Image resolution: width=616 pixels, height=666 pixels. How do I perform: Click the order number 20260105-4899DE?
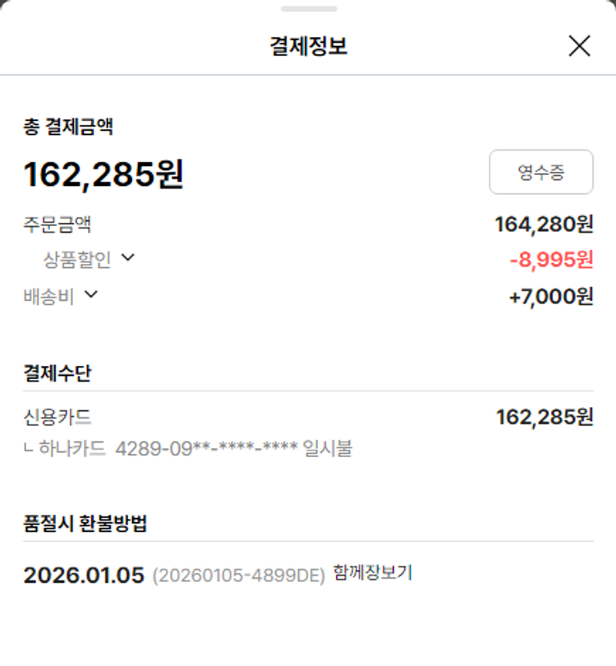tap(238, 576)
